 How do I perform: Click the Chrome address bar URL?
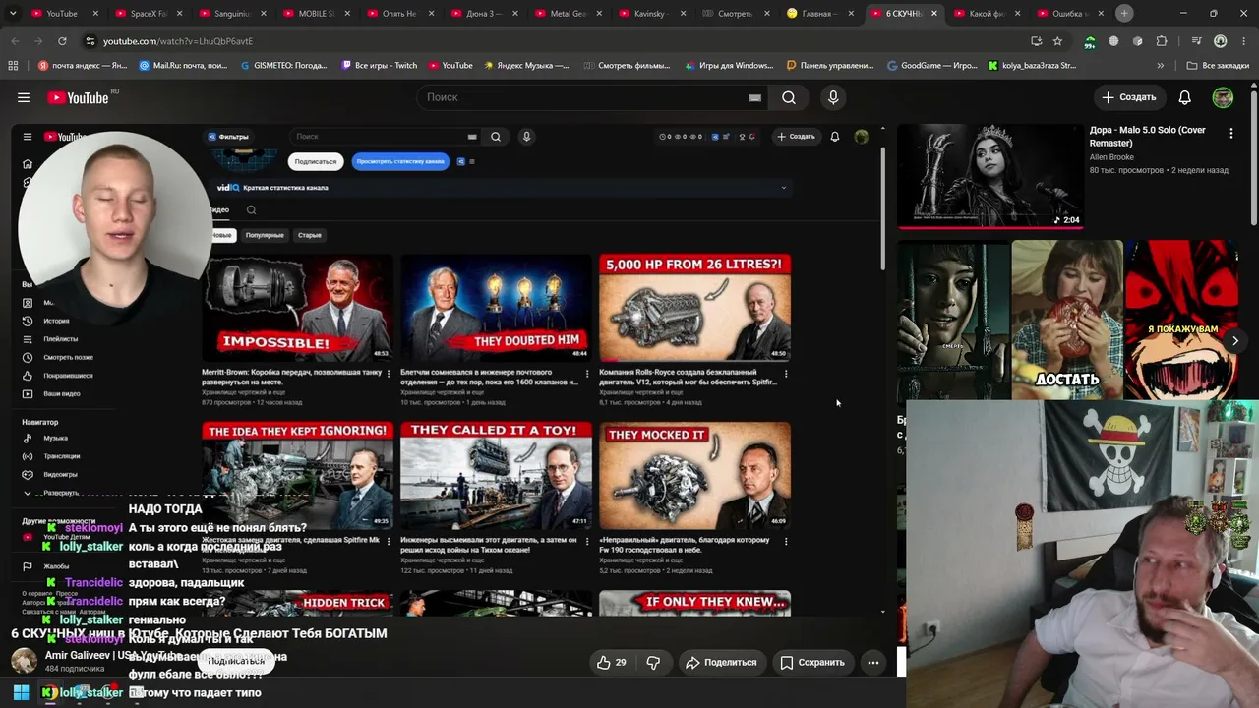[x=178, y=41]
